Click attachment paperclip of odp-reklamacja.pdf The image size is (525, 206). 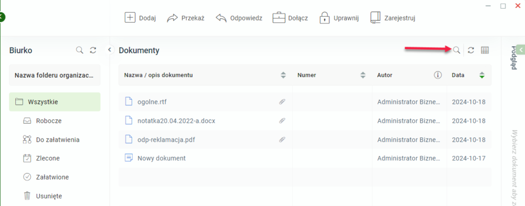pyautogui.click(x=282, y=140)
